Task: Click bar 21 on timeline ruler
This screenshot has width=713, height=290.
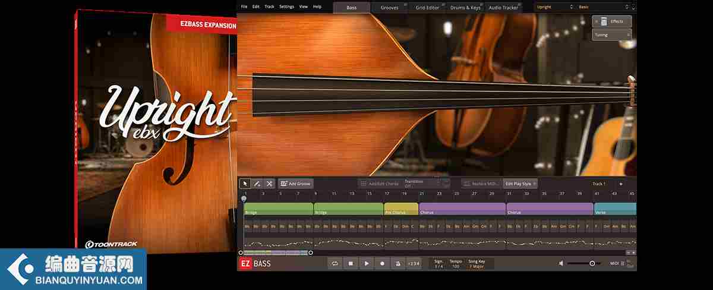Action: pyautogui.click(x=421, y=193)
